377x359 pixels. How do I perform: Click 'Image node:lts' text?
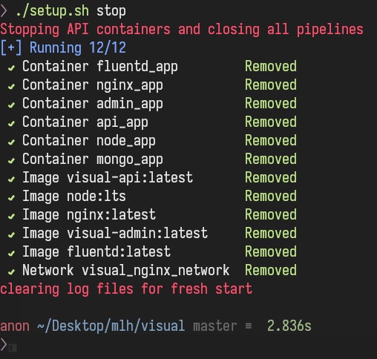pyautogui.click(x=74, y=197)
